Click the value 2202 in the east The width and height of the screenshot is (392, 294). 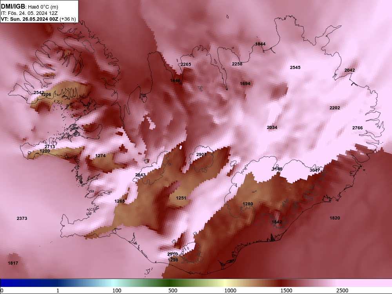tap(335, 108)
